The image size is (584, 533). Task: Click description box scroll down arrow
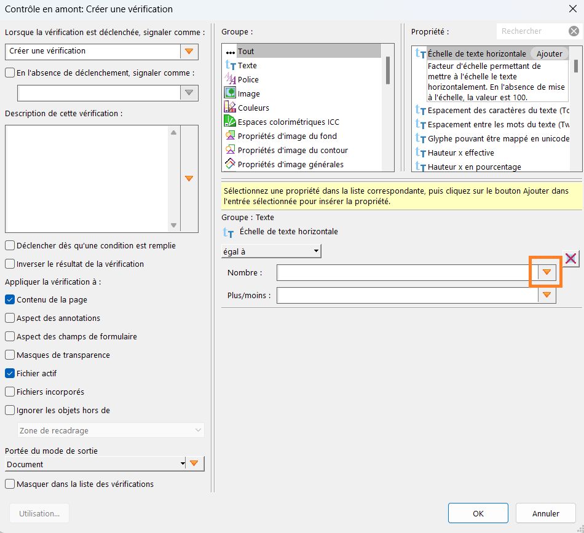[x=173, y=225]
